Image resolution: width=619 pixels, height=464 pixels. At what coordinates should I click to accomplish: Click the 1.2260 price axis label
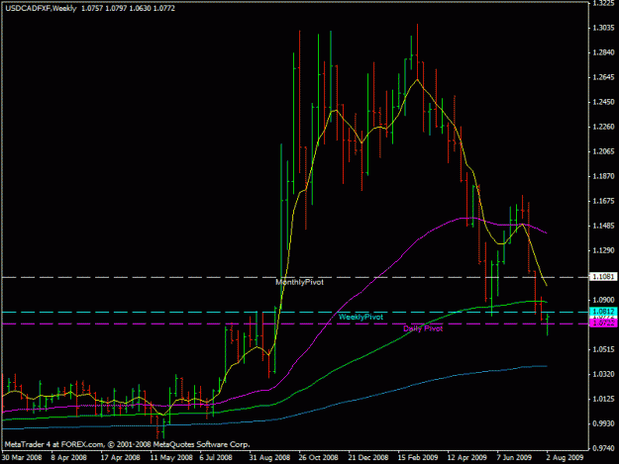603,127
